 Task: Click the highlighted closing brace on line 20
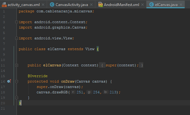pos(20,103)
